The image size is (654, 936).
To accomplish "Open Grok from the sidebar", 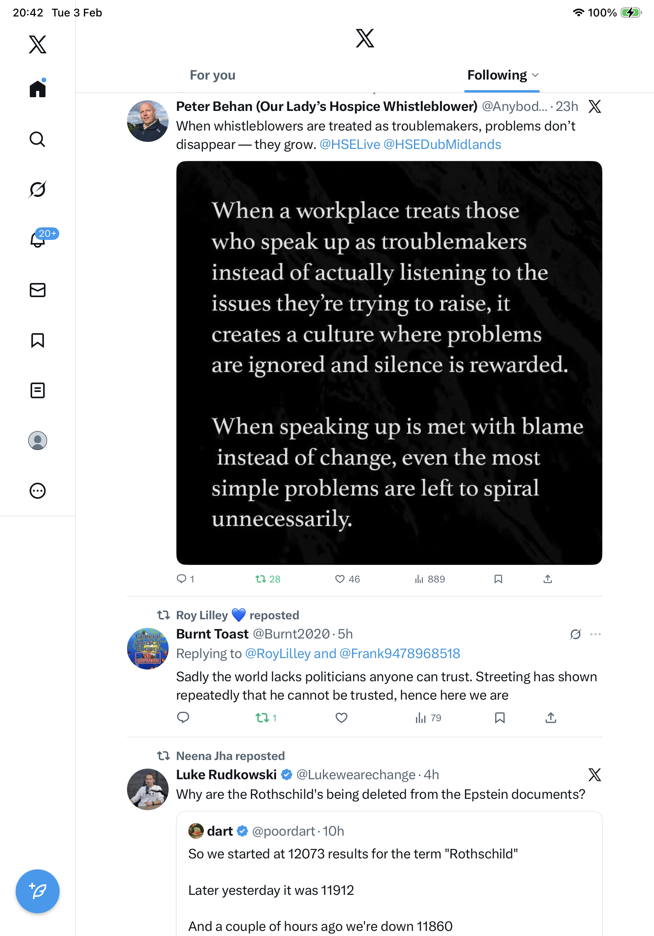I will (38, 189).
